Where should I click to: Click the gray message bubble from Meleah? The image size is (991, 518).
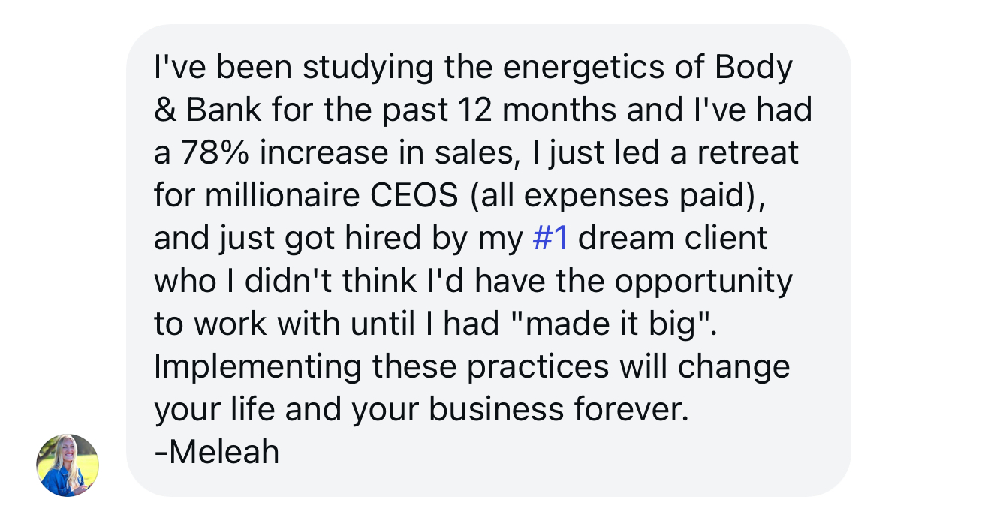click(x=489, y=261)
